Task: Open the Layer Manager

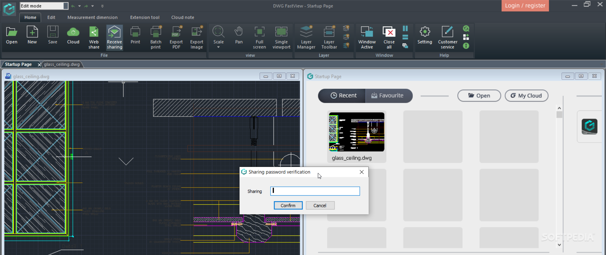Action: click(x=306, y=38)
